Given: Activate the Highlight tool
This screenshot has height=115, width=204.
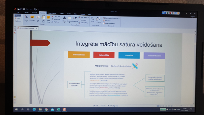Looking at the screenshot, I should (x=32, y=18).
